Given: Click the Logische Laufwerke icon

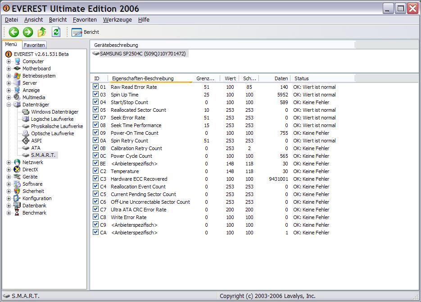Looking at the screenshot, I should coord(26,119).
